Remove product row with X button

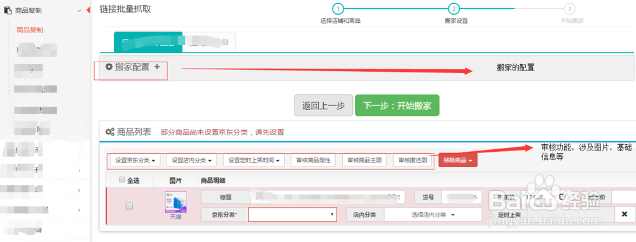[x=625, y=214]
